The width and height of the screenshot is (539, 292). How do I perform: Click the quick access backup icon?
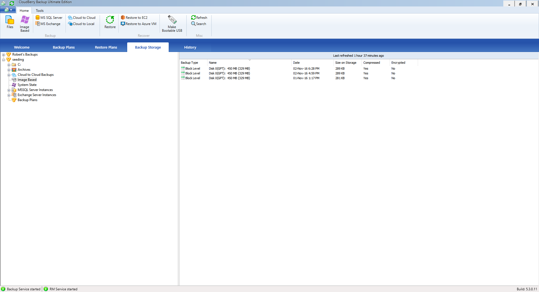click(3, 3)
